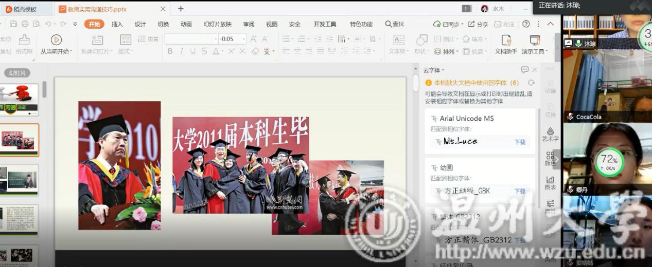Click the 格式刷 format painter icon
652x267 pixels.
click(x=24, y=40)
